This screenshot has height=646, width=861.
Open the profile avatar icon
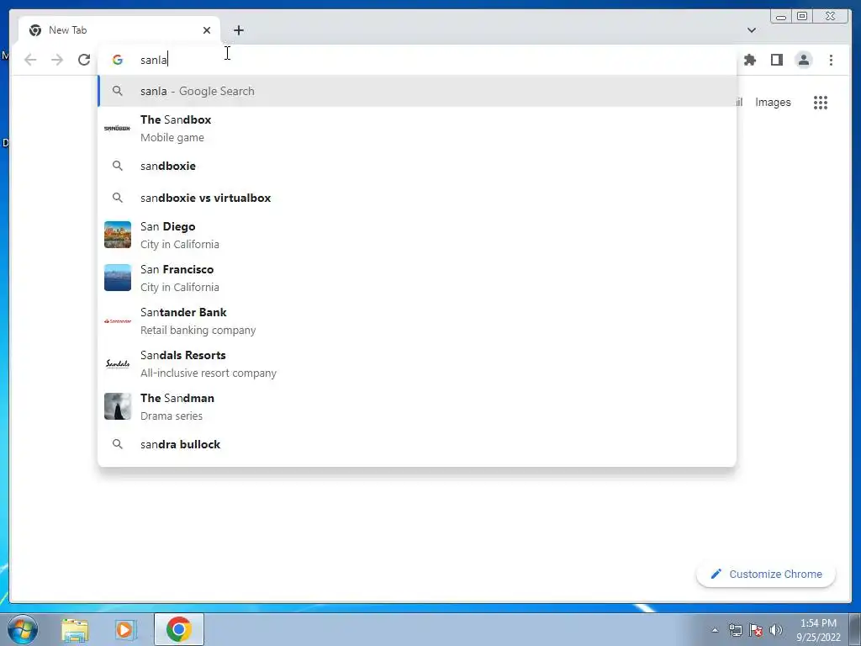coord(803,60)
